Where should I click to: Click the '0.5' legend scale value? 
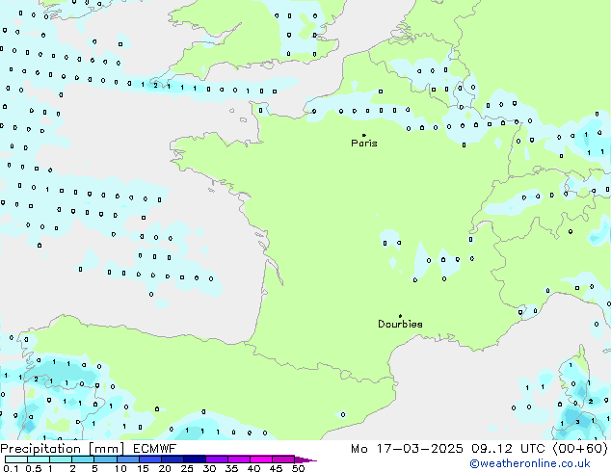click(34, 468)
